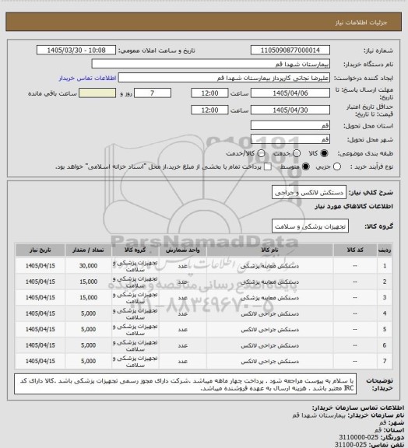Screen dimensions: 408x448
Task: Click date 1405/04/15 in row 2
Action: pyautogui.click(x=40, y=282)
